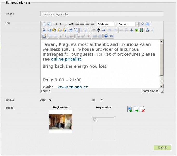Select the cut scissors icon
Viewport: 177px width, 156px height.
tap(44, 30)
